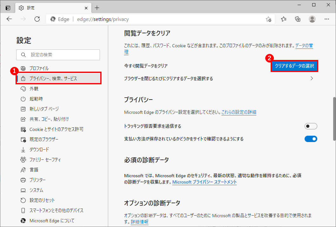This screenshot has height=227, width=336.
Task: Click the smartphone icon in sidebar
Action: coord(23,210)
